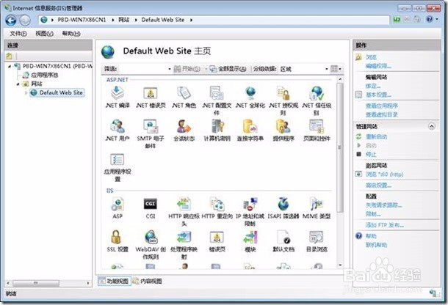Viewport: 448px width, 305px height.
Task: Open the 文件(F) menu
Action: (18, 34)
